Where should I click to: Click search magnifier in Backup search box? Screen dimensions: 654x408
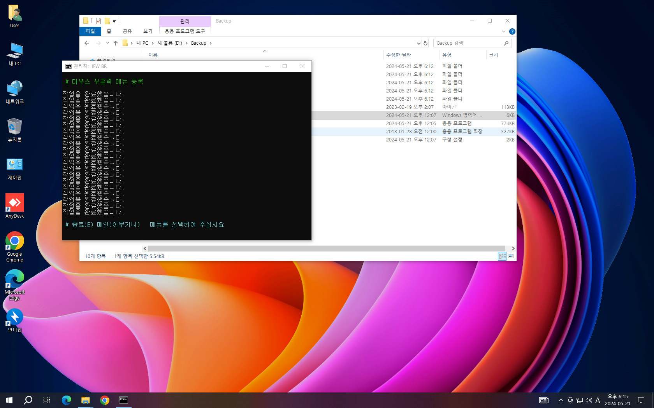(x=506, y=43)
